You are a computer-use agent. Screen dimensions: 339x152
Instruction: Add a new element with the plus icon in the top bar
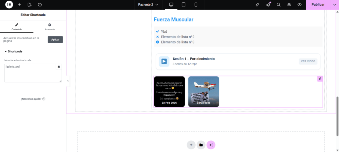click(x=20, y=5)
